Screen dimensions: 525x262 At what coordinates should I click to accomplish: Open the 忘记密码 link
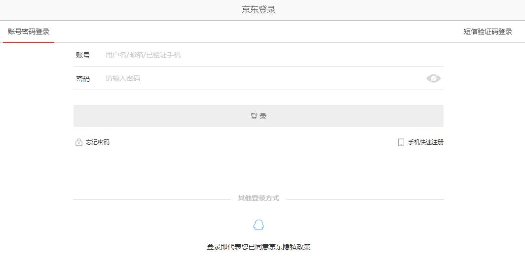(x=97, y=142)
